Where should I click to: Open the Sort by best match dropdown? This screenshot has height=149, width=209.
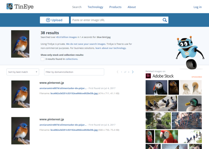pyautogui.click(x=23, y=72)
